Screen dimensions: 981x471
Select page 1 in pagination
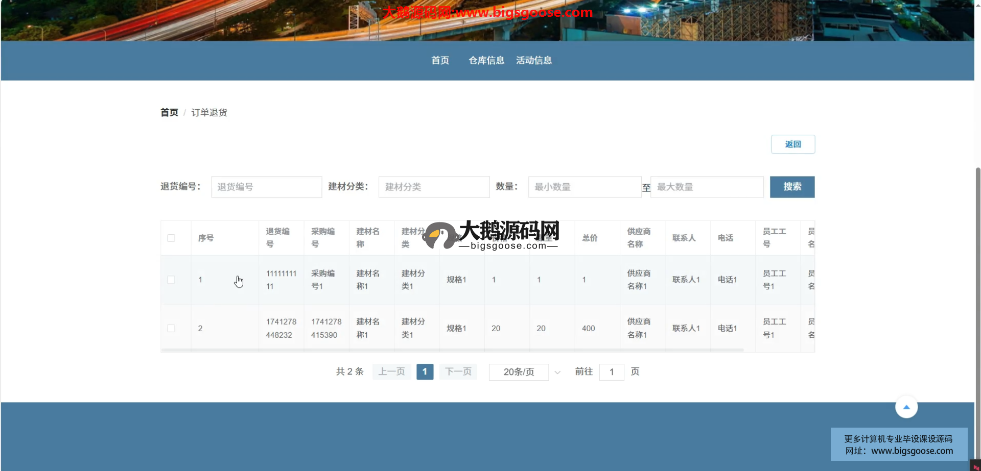coord(425,371)
